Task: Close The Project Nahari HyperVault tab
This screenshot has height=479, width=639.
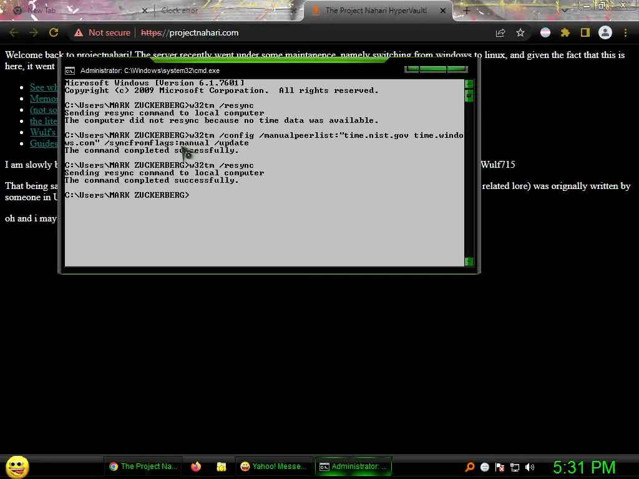Action: [x=443, y=11]
